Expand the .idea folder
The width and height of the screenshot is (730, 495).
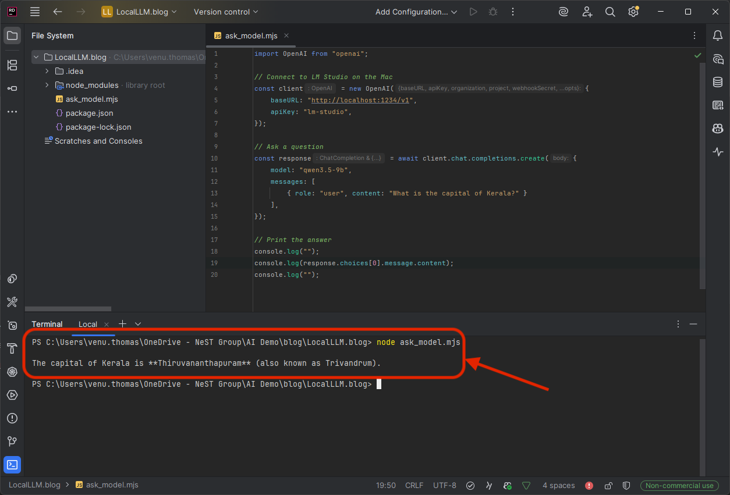pos(47,71)
